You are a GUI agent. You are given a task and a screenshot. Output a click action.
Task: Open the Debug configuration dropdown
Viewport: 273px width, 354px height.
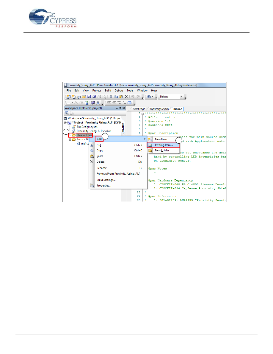tap(181, 97)
